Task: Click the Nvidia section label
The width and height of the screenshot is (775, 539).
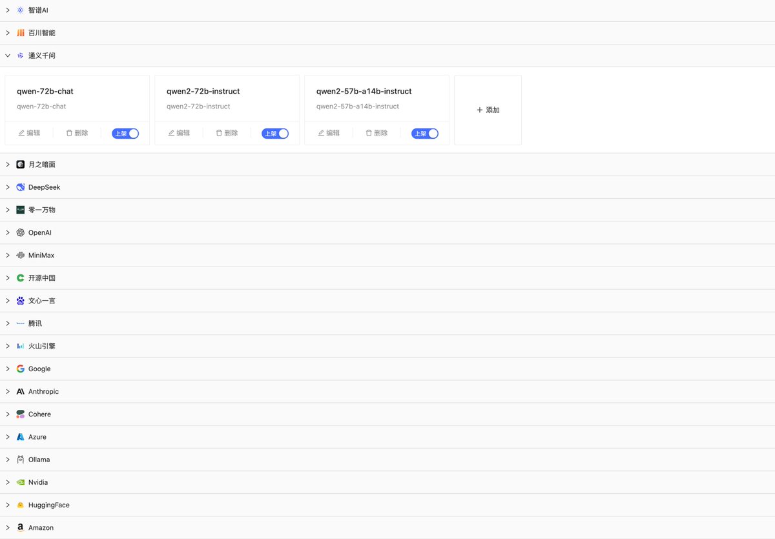Action: (38, 482)
